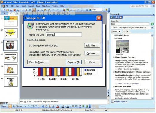The width and height of the screenshot is (156, 113).
Task: Click the Select Objects pointer icon
Action: tap(10, 106)
